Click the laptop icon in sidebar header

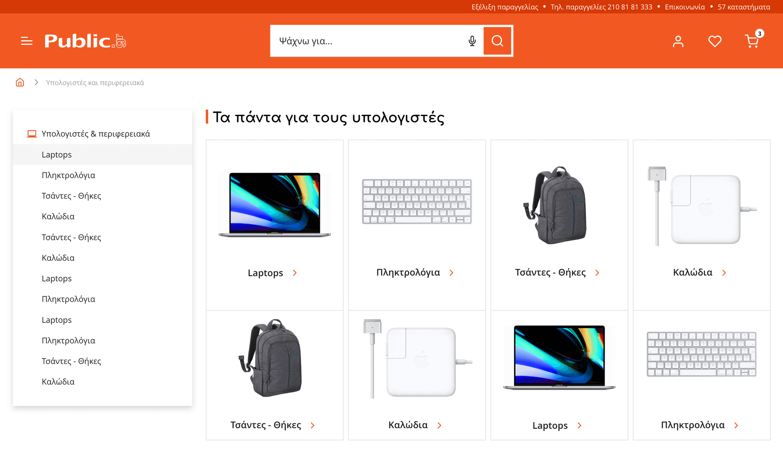[x=32, y=134]
